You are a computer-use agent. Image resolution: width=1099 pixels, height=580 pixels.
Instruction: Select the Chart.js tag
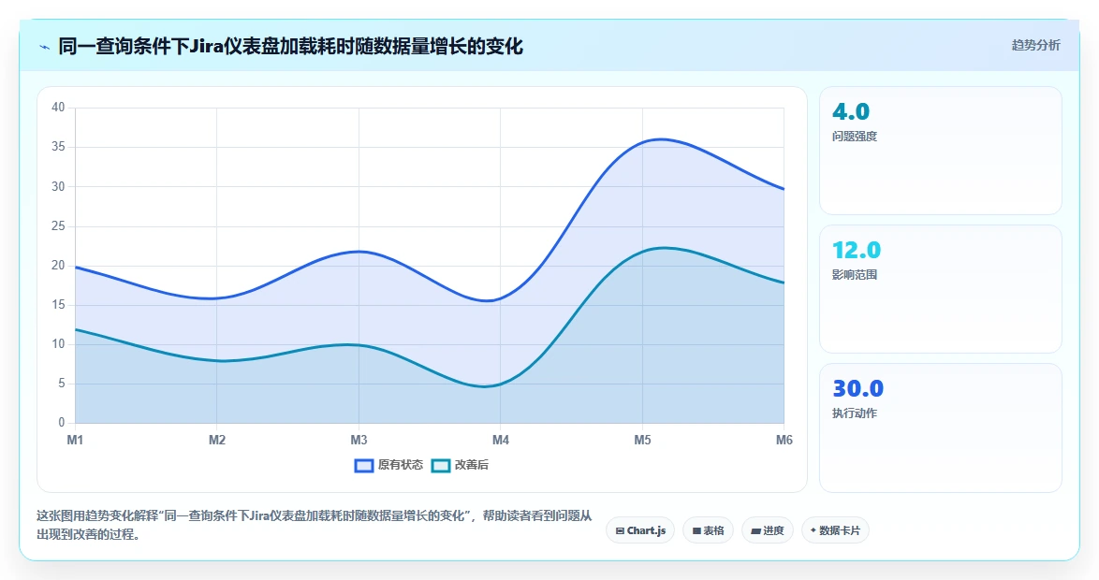(x=640, y=530)
